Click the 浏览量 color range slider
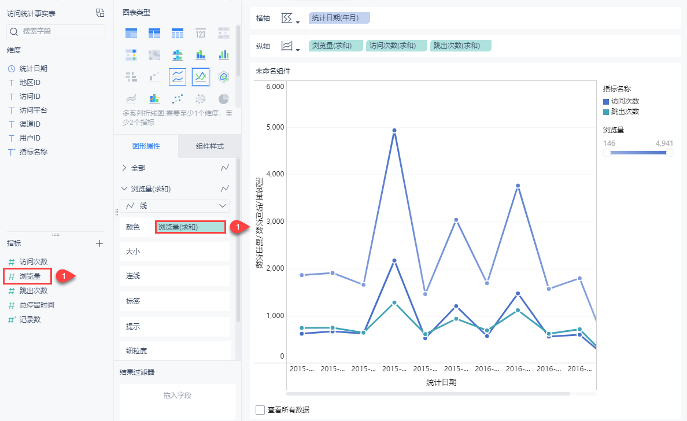The width and height of the screenshot is (687, 421). pos(638,153)
